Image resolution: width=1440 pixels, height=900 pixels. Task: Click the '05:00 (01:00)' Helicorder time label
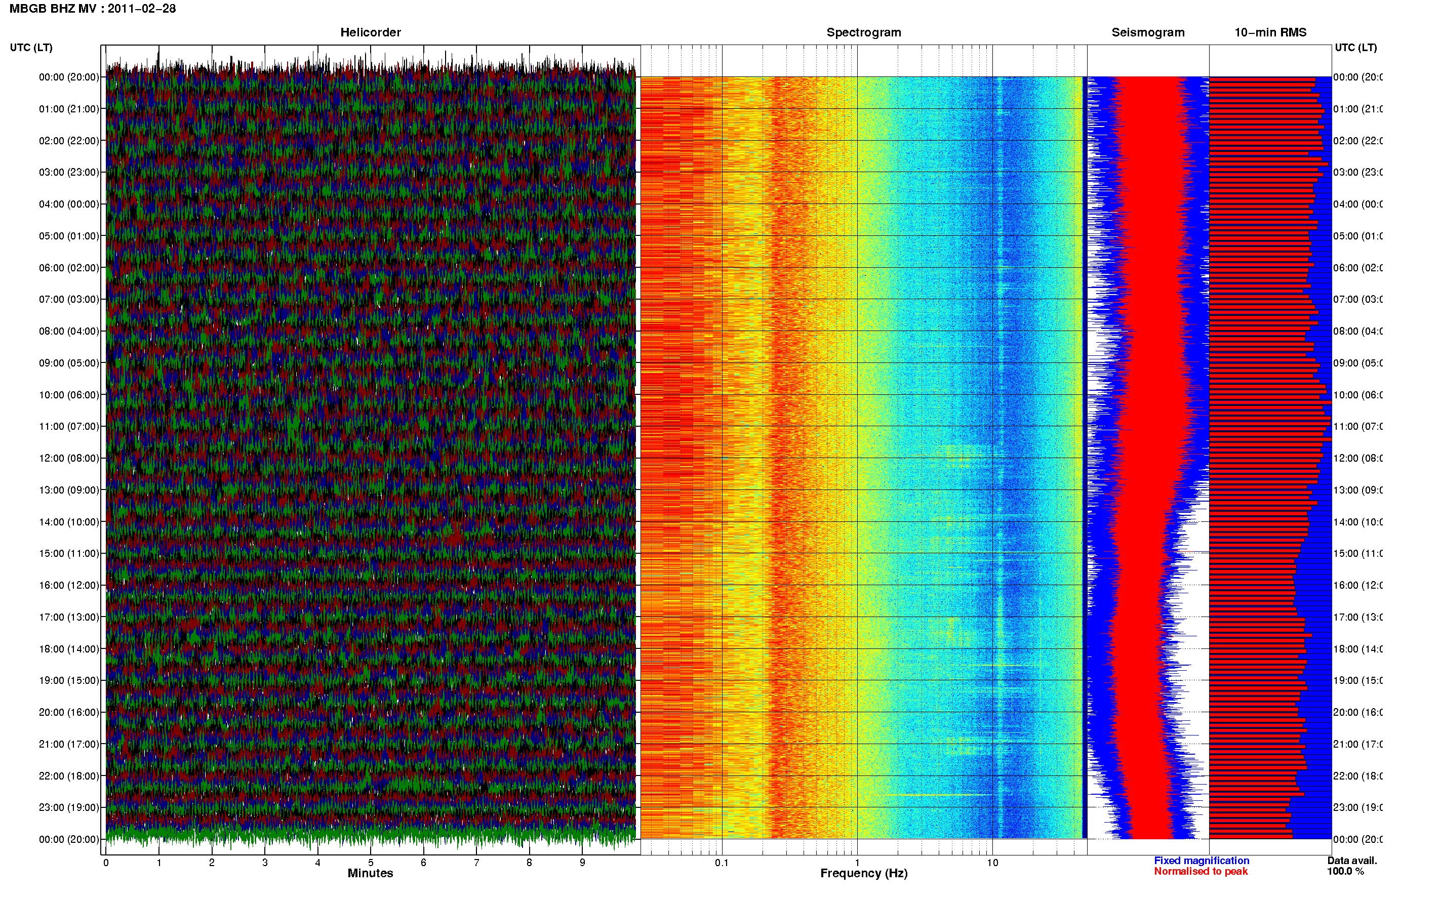tap(69, 236)
